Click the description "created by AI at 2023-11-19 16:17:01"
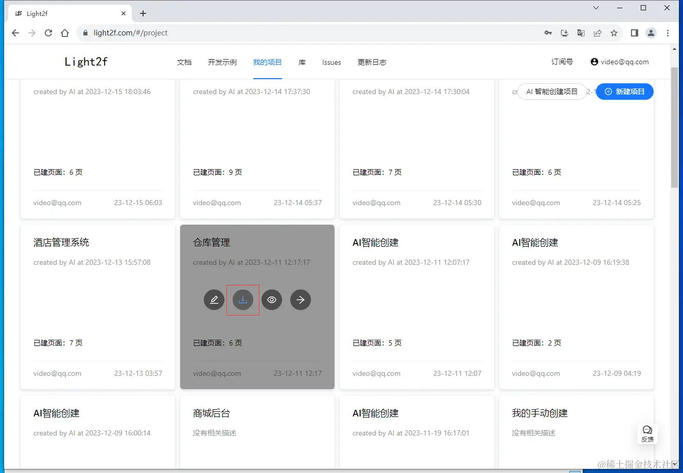 click(x=411, y=433)
